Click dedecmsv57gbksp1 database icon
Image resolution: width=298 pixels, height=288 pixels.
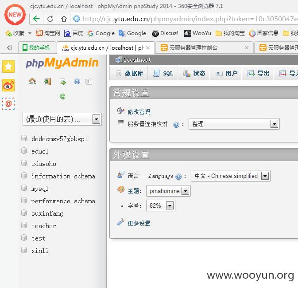(x=24, y=138)
